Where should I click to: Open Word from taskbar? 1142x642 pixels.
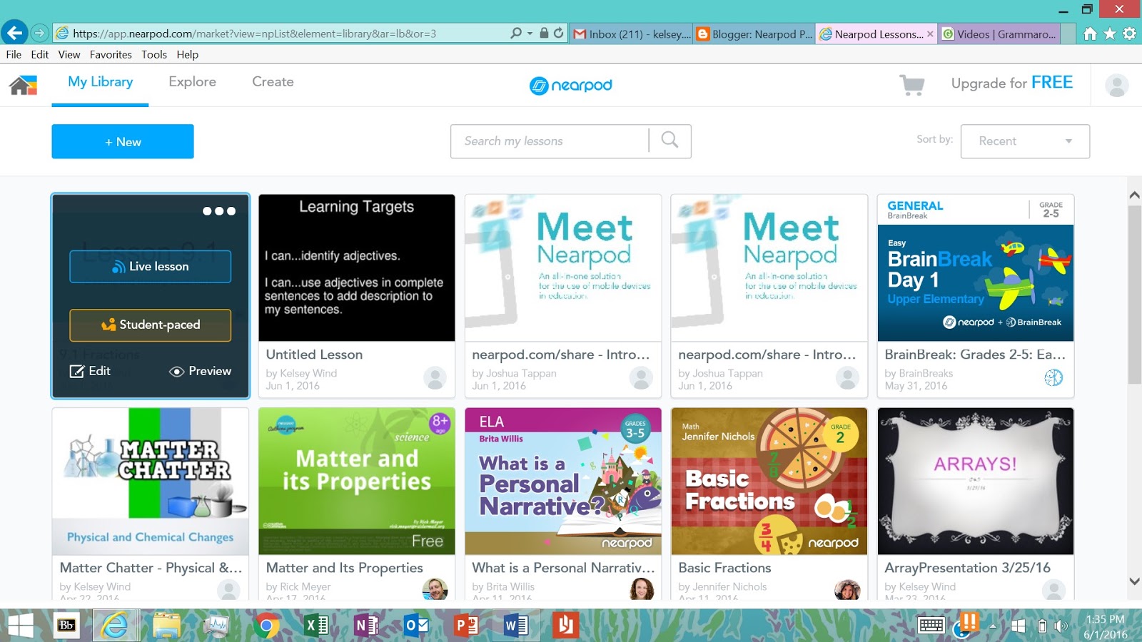coord(516,626)
